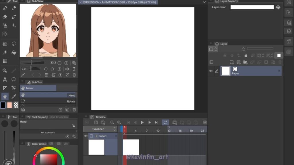This screenshot has height=165, width=294.
Task: Select the Fill bucket tool
Action: [x=14, y=52]
